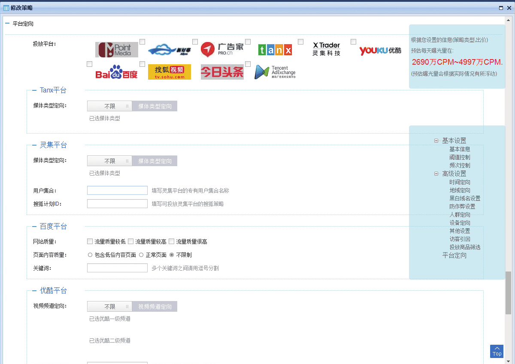Click the tanx platform logo
Image resolution: width=515 pixels, height=364 pixels.
(x=275, y=50)
